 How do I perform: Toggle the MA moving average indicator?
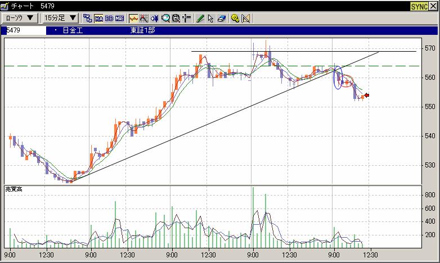(99, 19)
